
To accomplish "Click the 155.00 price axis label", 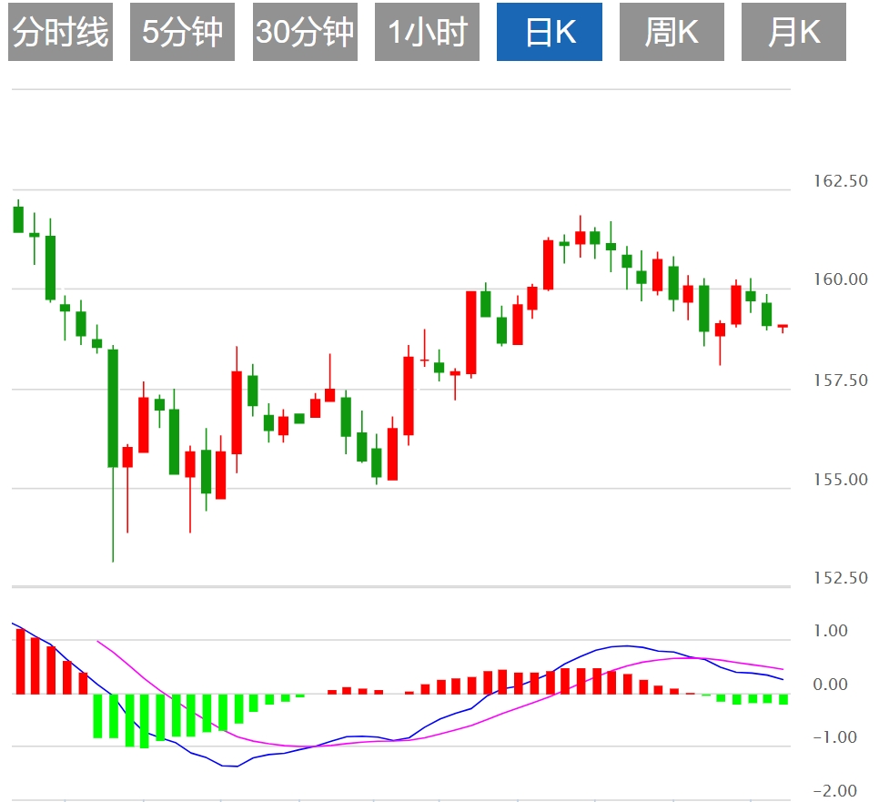I will [x=840, y=480].
